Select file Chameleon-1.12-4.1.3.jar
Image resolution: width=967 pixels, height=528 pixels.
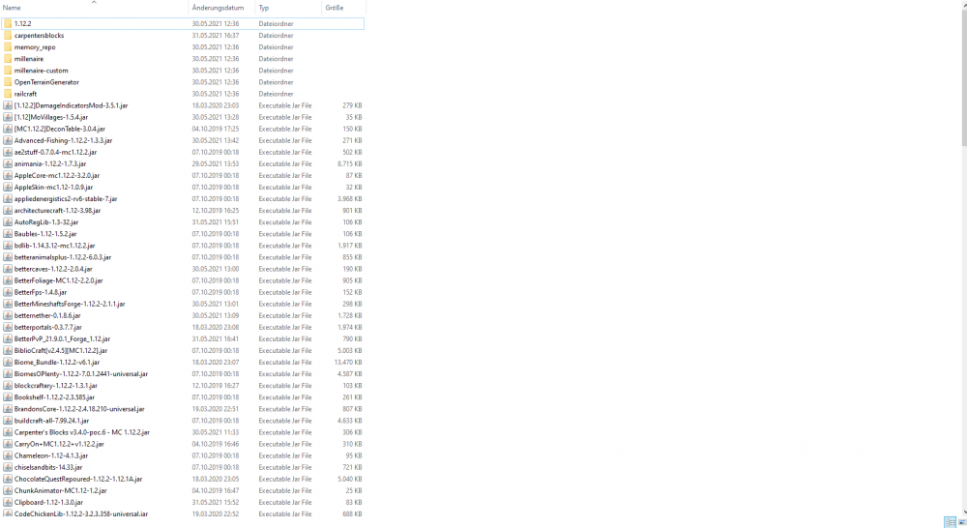click(51, 455)
